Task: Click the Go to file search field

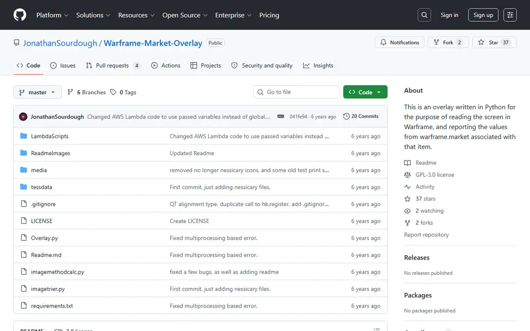Action: click(x=296, y=92)
